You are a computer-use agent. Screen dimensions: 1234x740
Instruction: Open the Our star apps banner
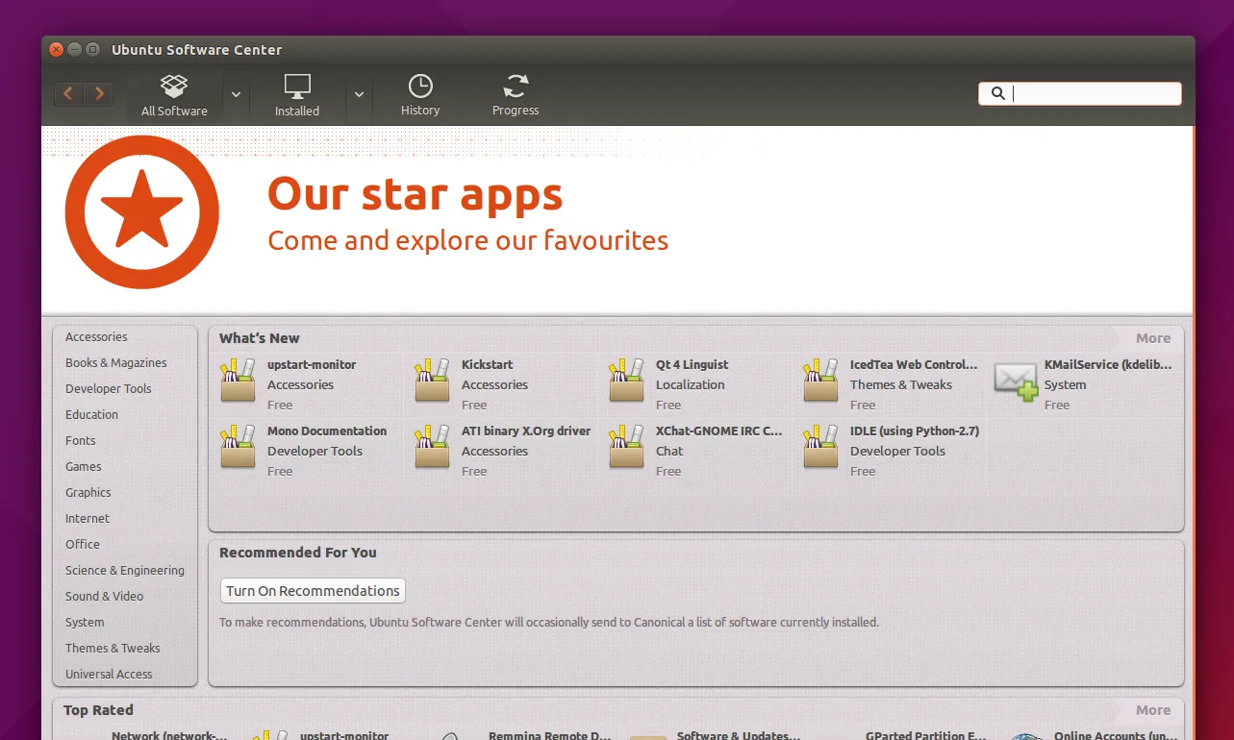click(617, 219)
